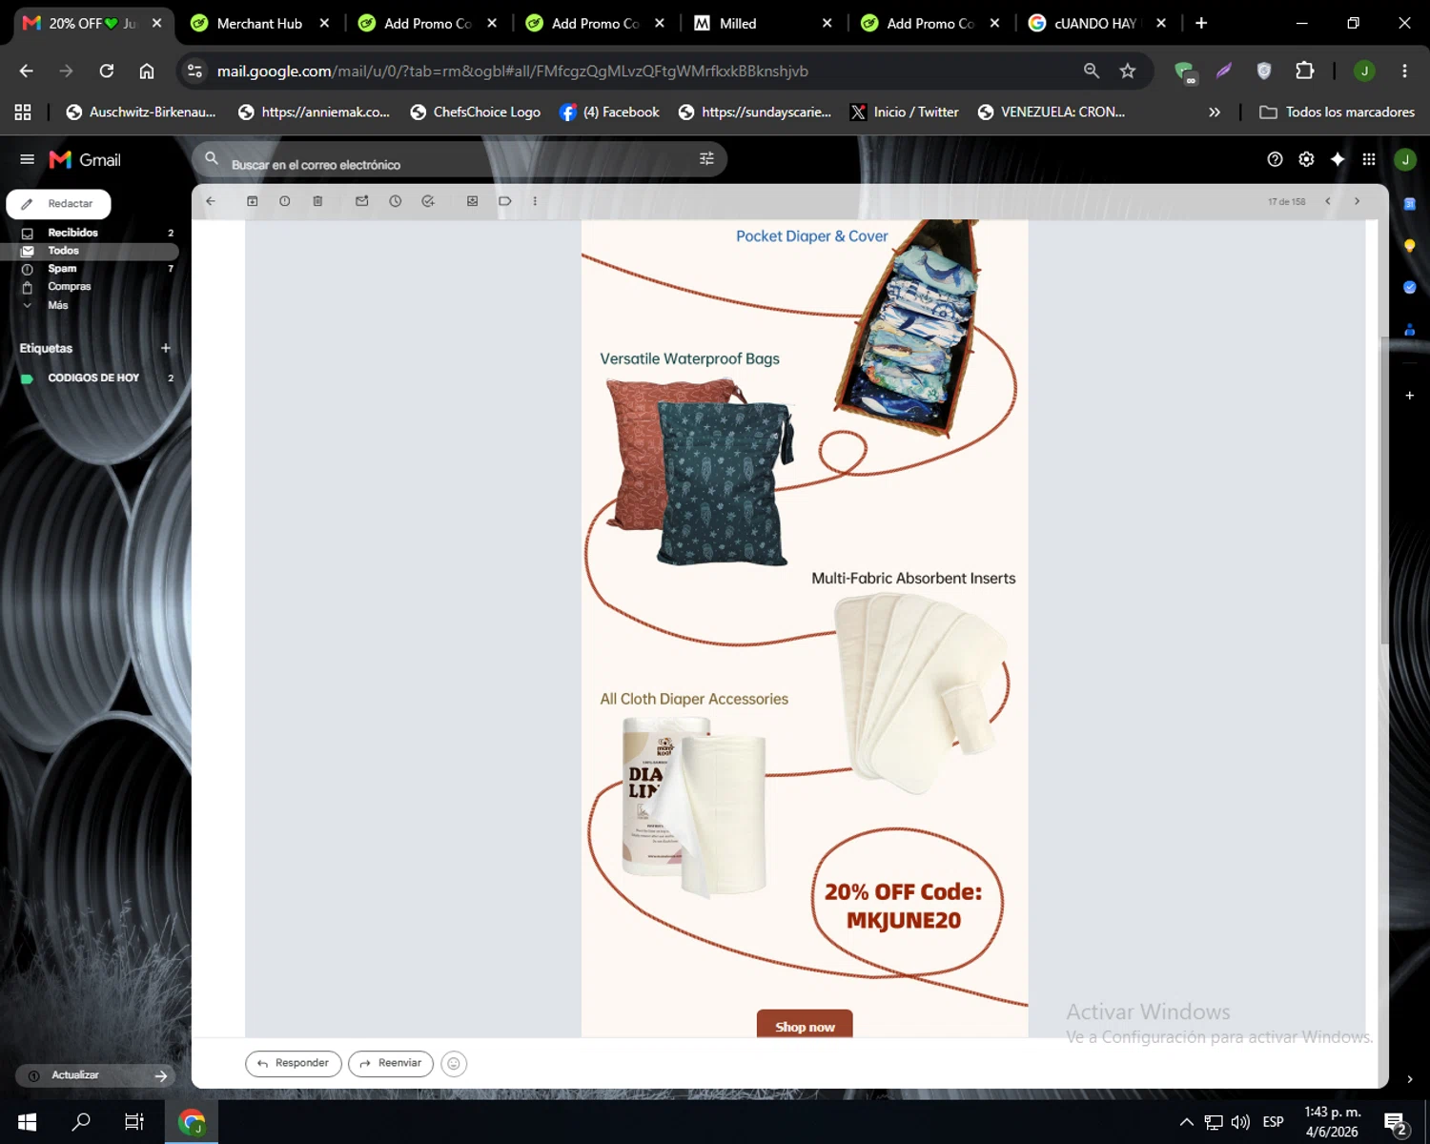This screenshot has width=1430, height=1144.
Task: Delete this email with trash icon
Action: click(318, 201)
